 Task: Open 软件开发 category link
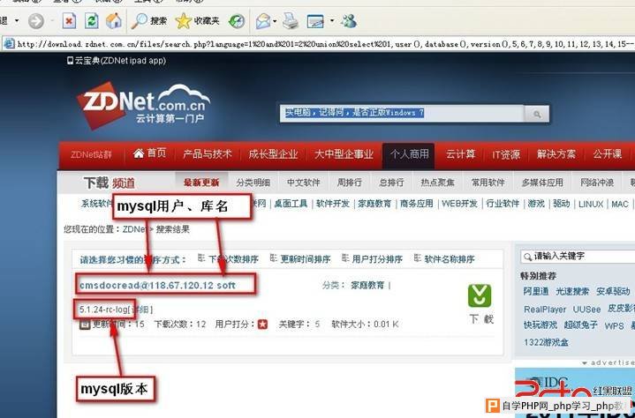pyautogui.click(x=333, y=204)
